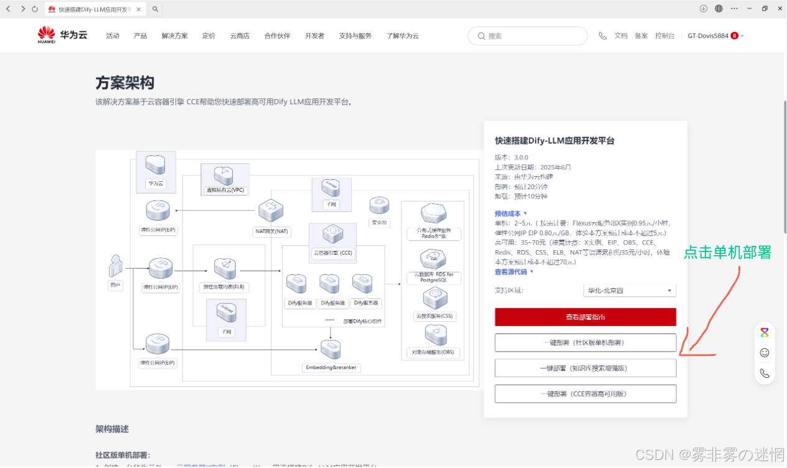Click the smiley feedback icon in floating sidebar
Viewport: 787px width, 468px height.
[765, 353]
